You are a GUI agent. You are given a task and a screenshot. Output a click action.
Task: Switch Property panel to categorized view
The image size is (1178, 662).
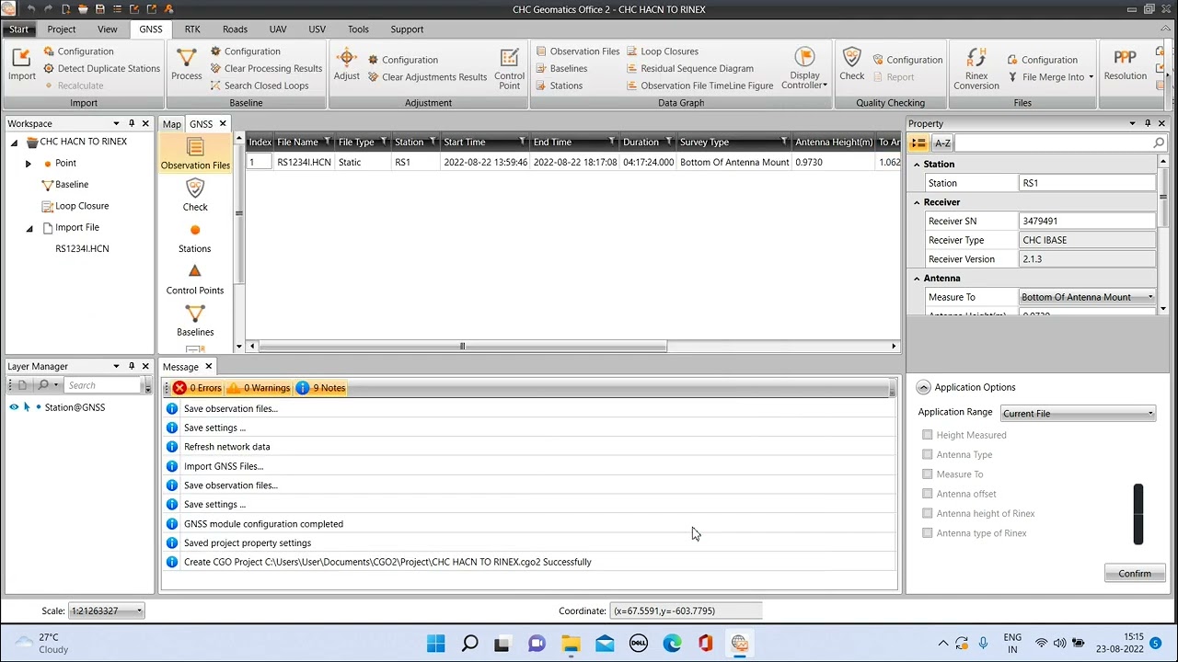point(918,143)
